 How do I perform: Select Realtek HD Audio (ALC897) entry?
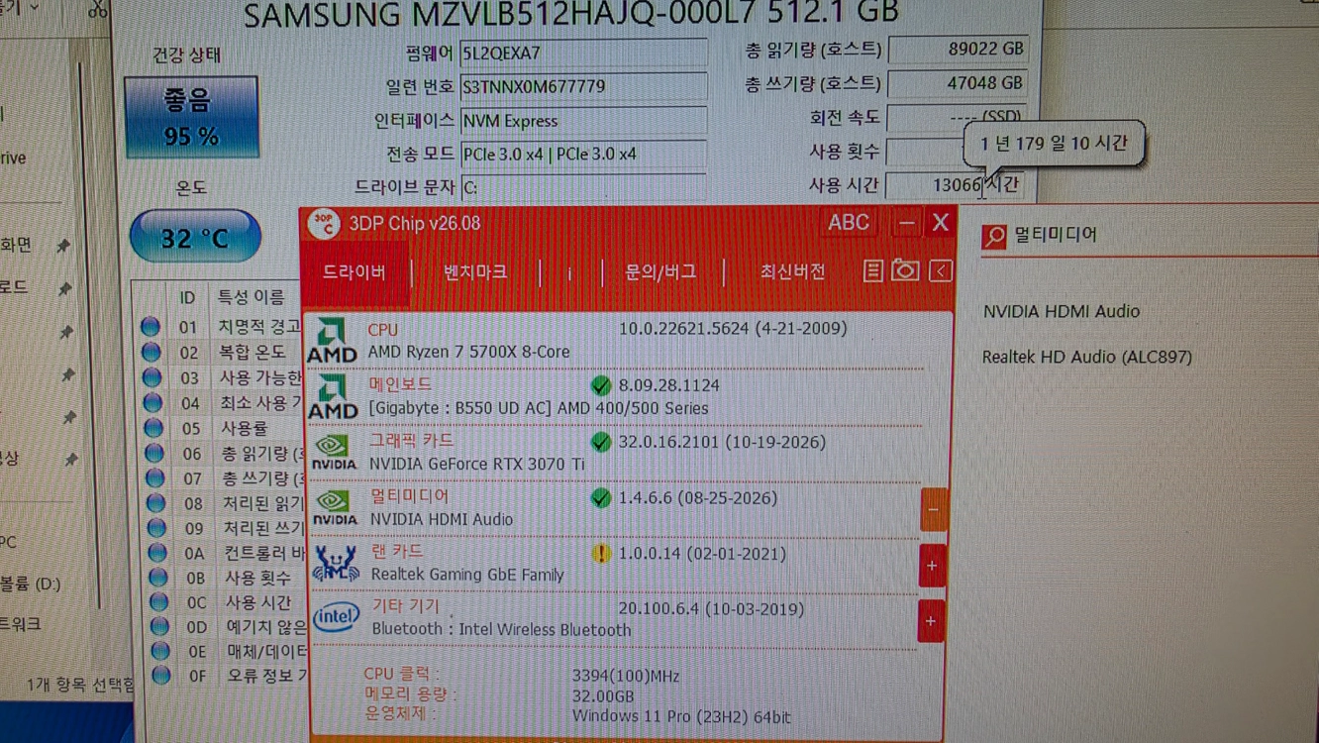(x=1087, y=357)
